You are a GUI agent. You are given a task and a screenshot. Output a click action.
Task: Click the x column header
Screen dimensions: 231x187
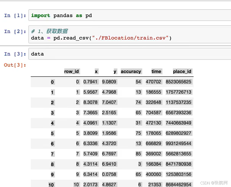coord(96,71)
